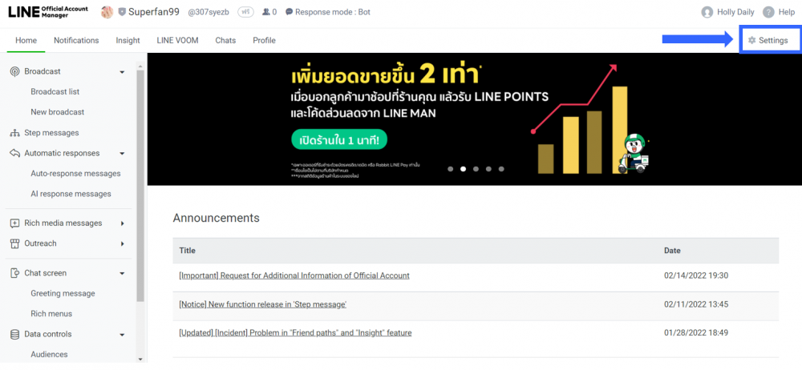
Task: Click the Holly Daily user name
Action: coord(736,12)
